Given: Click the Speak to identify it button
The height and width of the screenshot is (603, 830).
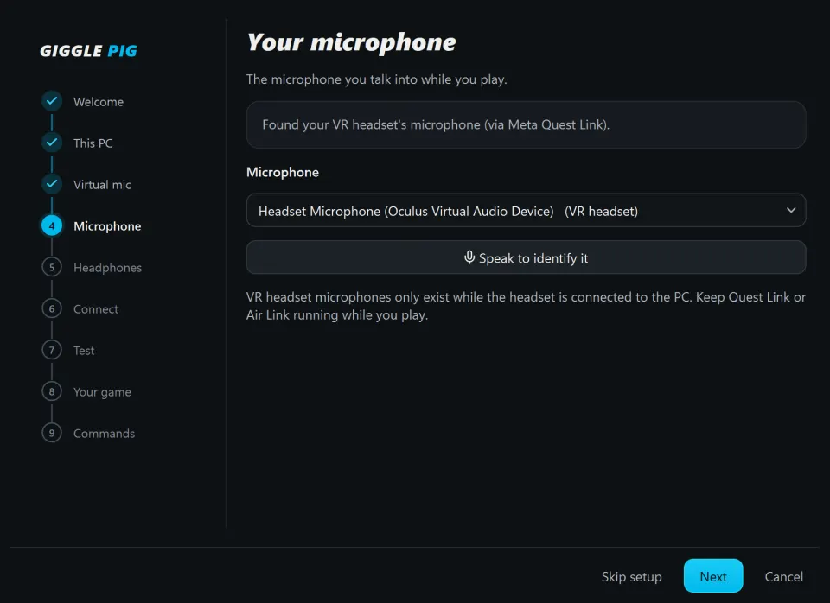Looking at the screenshot, I should coord(526,257).
